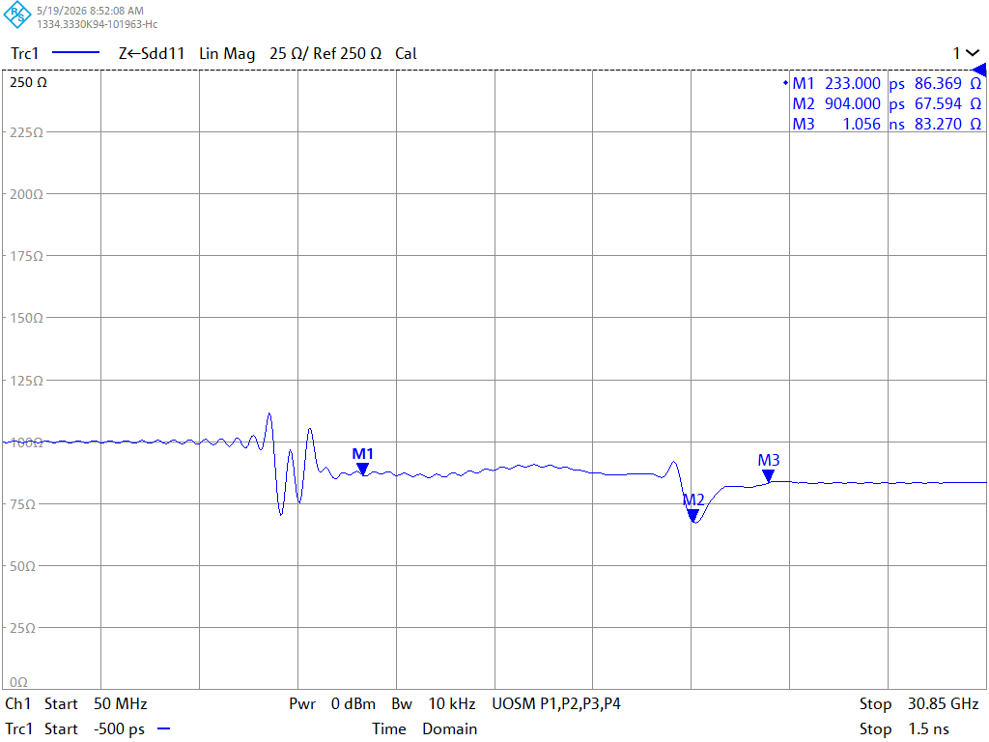Click the 250 Ω top axis label
This screenshot has height=742, width=989.
28,82
